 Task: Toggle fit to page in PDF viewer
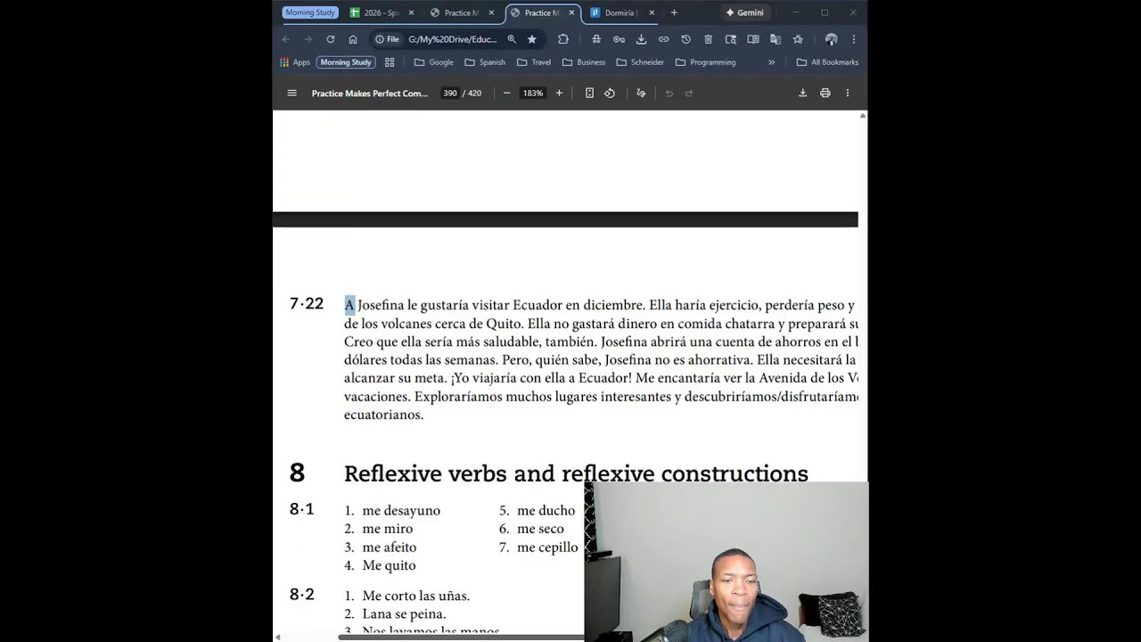(589, 93)
